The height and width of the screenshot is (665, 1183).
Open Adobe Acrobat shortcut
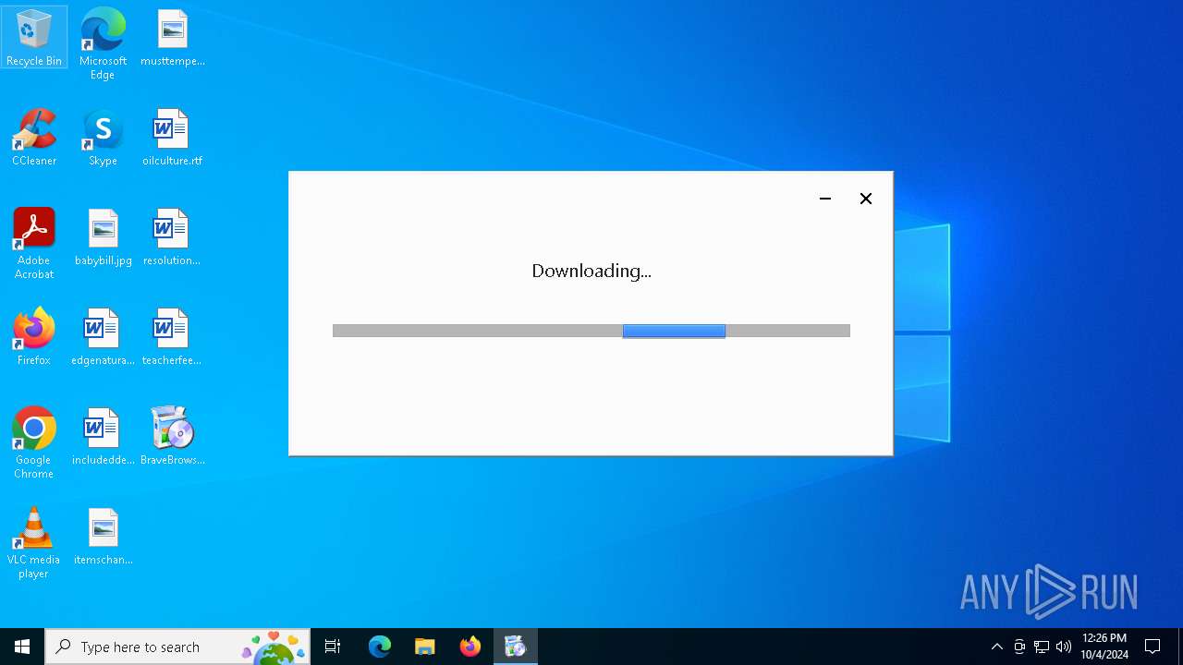tap(34, 243)
